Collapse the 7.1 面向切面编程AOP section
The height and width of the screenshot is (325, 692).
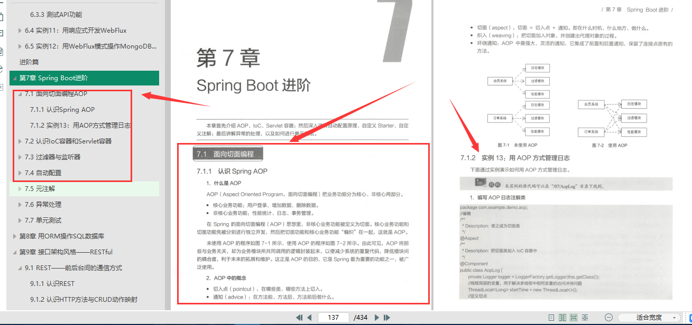pyautogui.click(x=20, y=94)
